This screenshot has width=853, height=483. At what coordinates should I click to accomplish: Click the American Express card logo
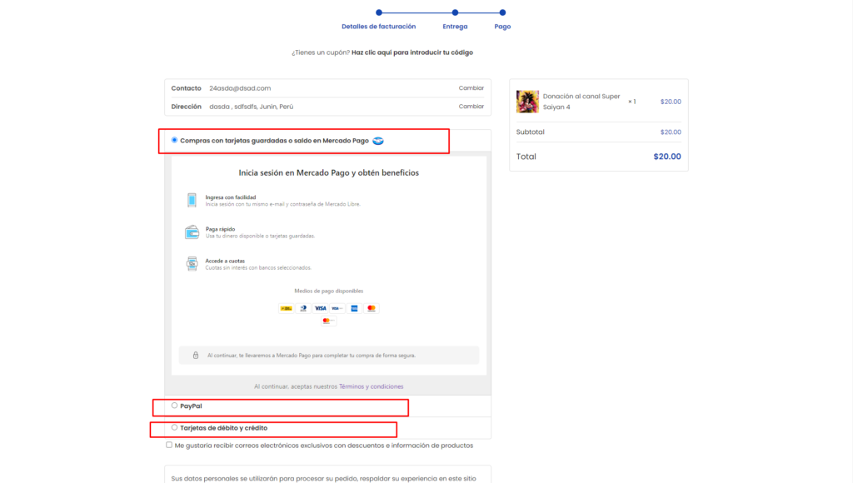point(354,308)
